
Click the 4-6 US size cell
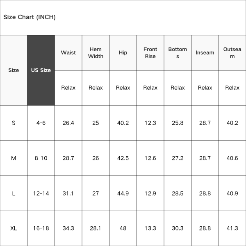41,123
